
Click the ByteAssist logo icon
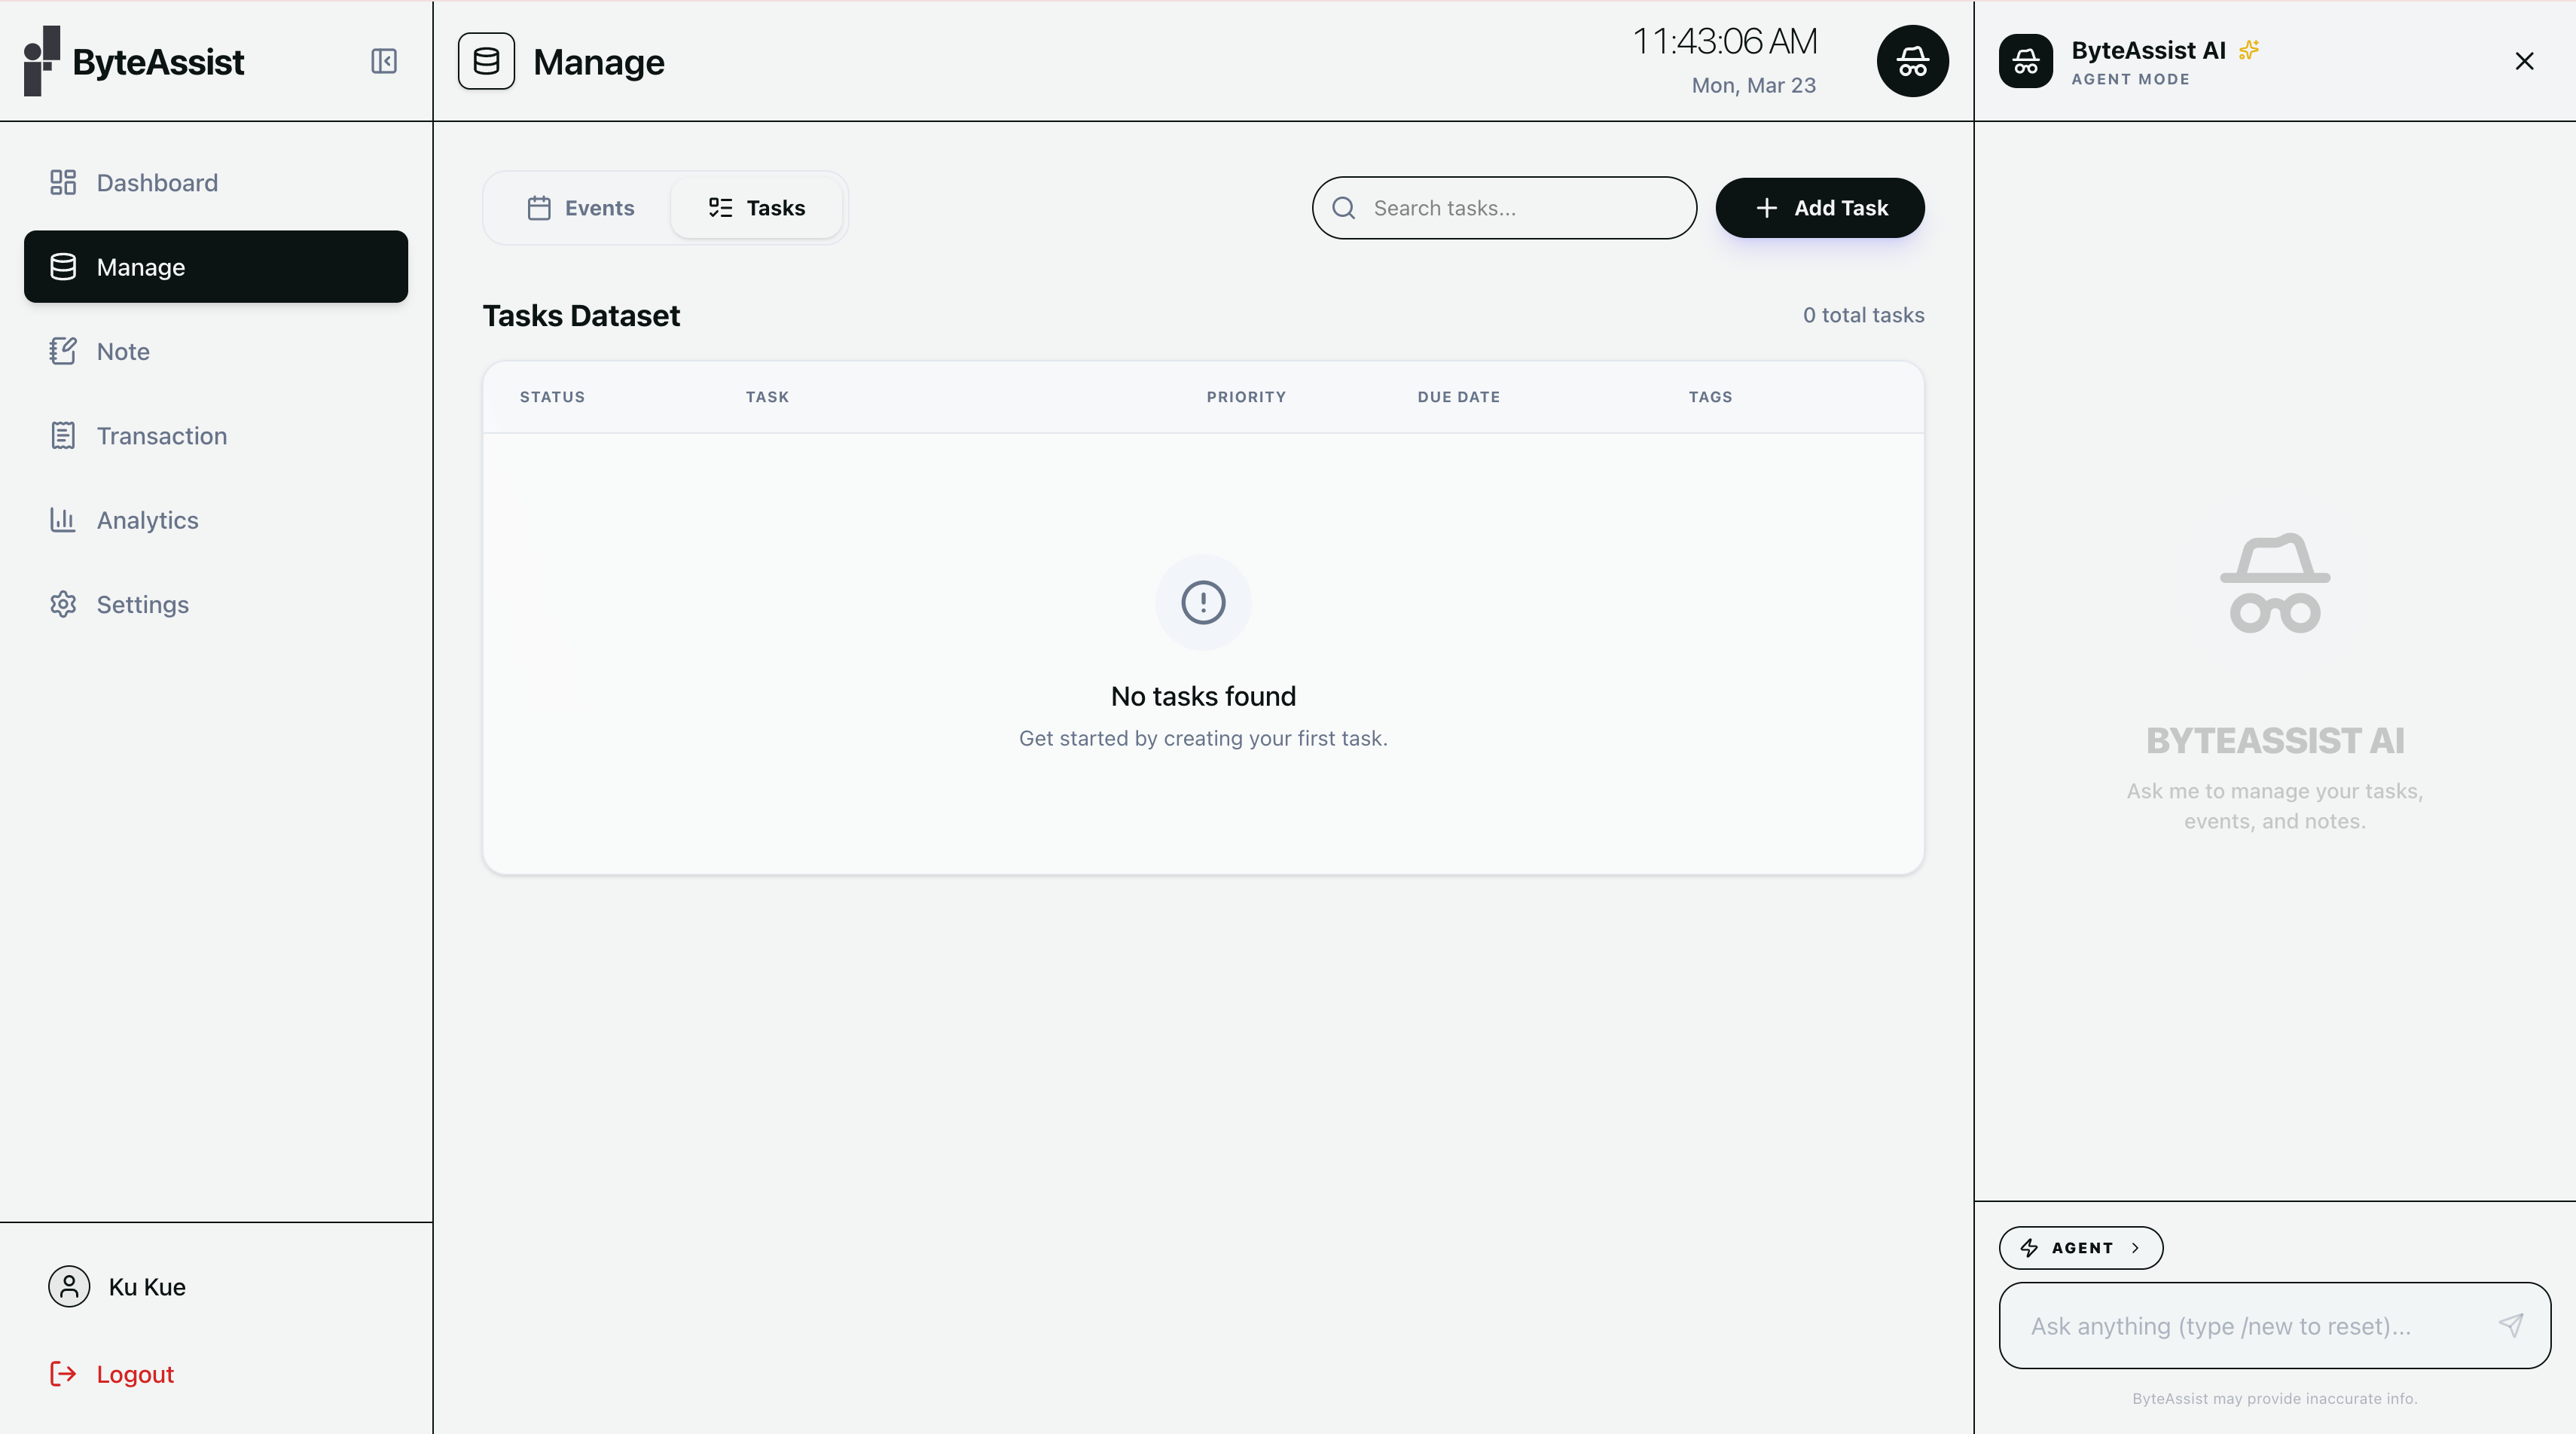(42, 61)
